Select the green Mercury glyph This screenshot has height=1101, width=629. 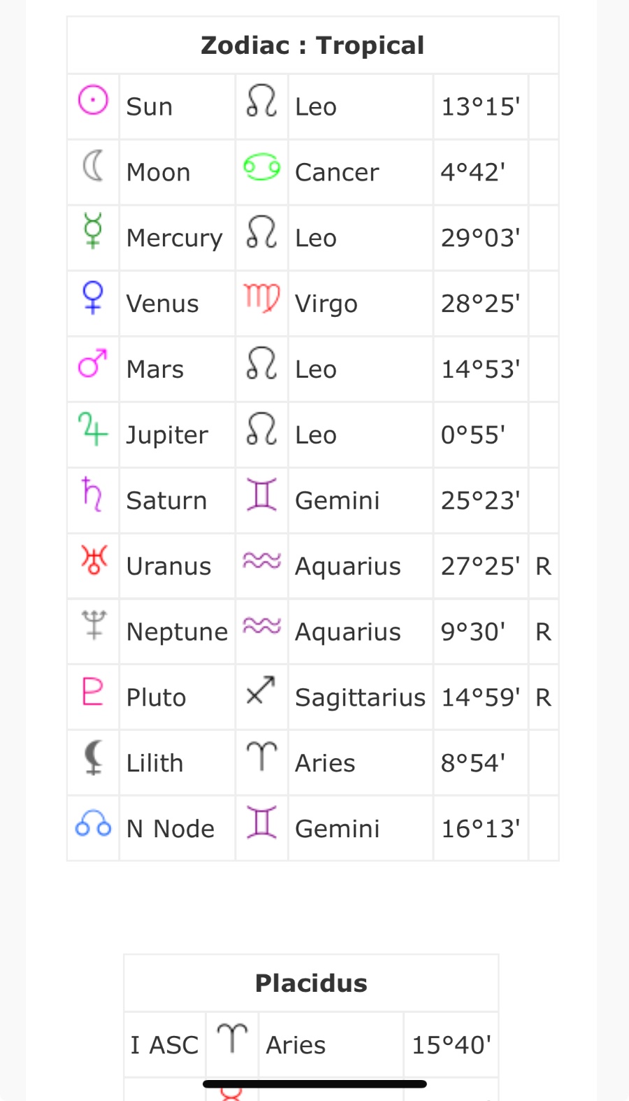[x=93, y=230]
